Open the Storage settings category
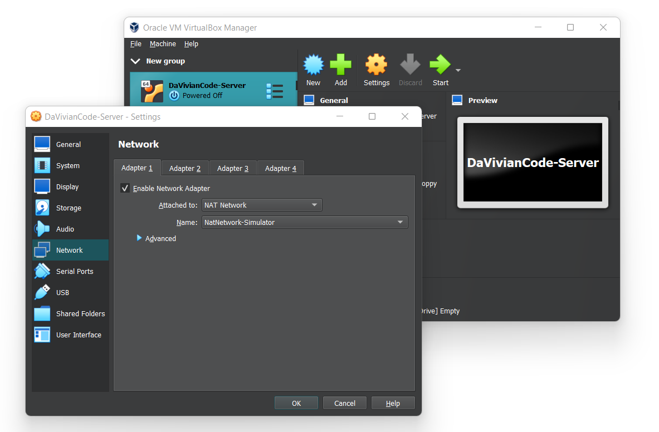659x432 pixels. tap(70, 208)
